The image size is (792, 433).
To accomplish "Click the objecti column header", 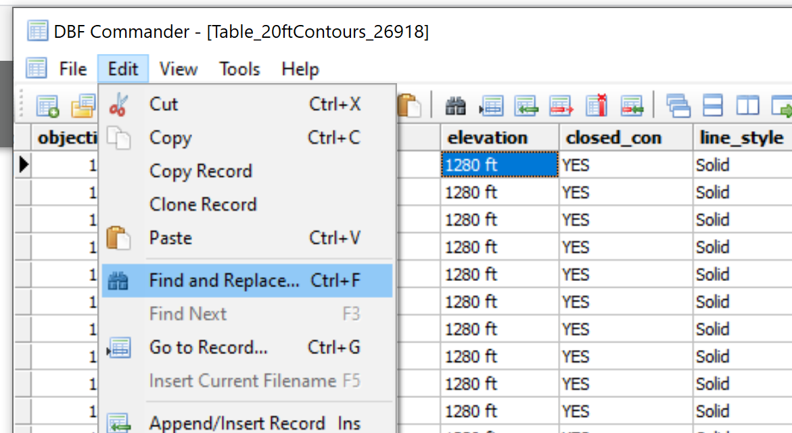I will [65, 137].
